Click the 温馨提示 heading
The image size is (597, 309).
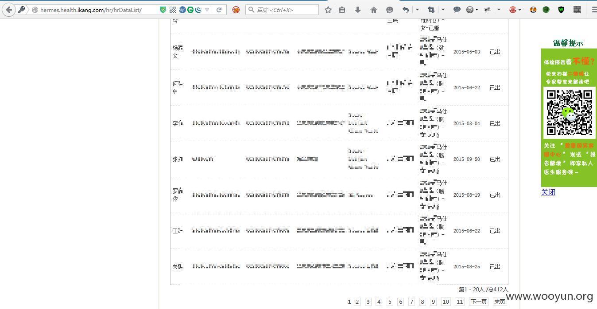pos(568,43)
